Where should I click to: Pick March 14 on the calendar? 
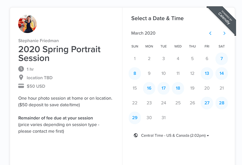(x=222, y=74)
